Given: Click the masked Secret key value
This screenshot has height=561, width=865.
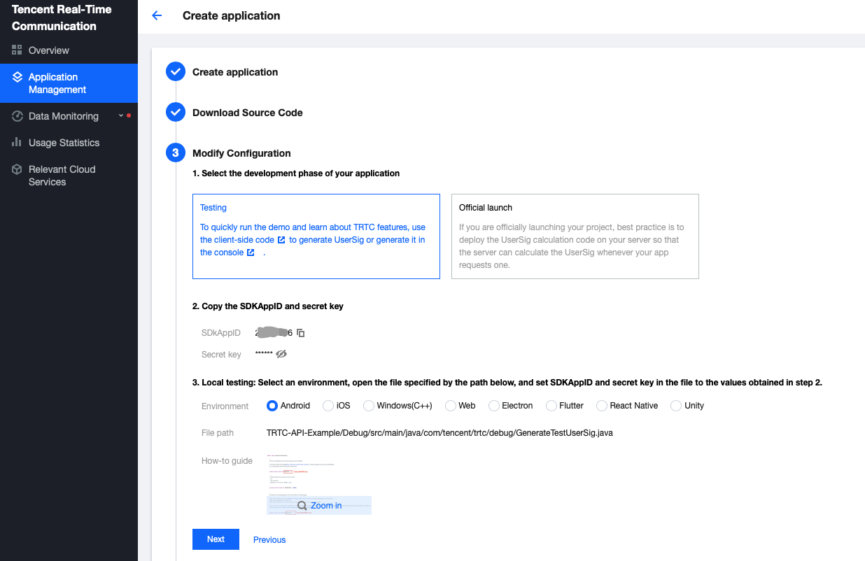Looking at the screenshot, I should tap(264, 354).
